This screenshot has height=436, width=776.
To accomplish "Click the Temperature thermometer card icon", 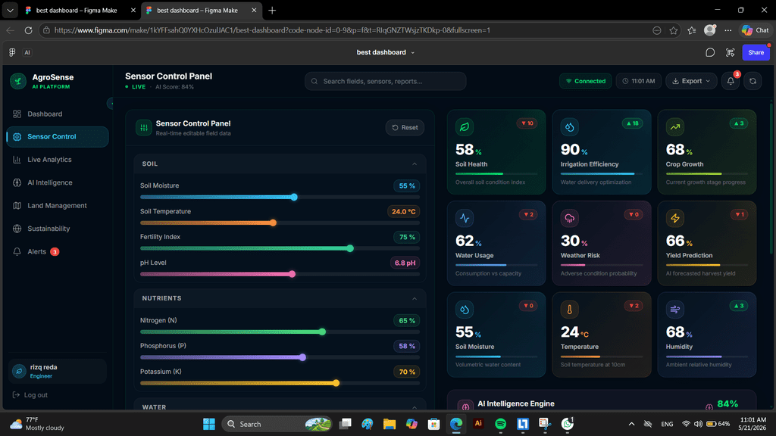I will (x=570, y=310).
